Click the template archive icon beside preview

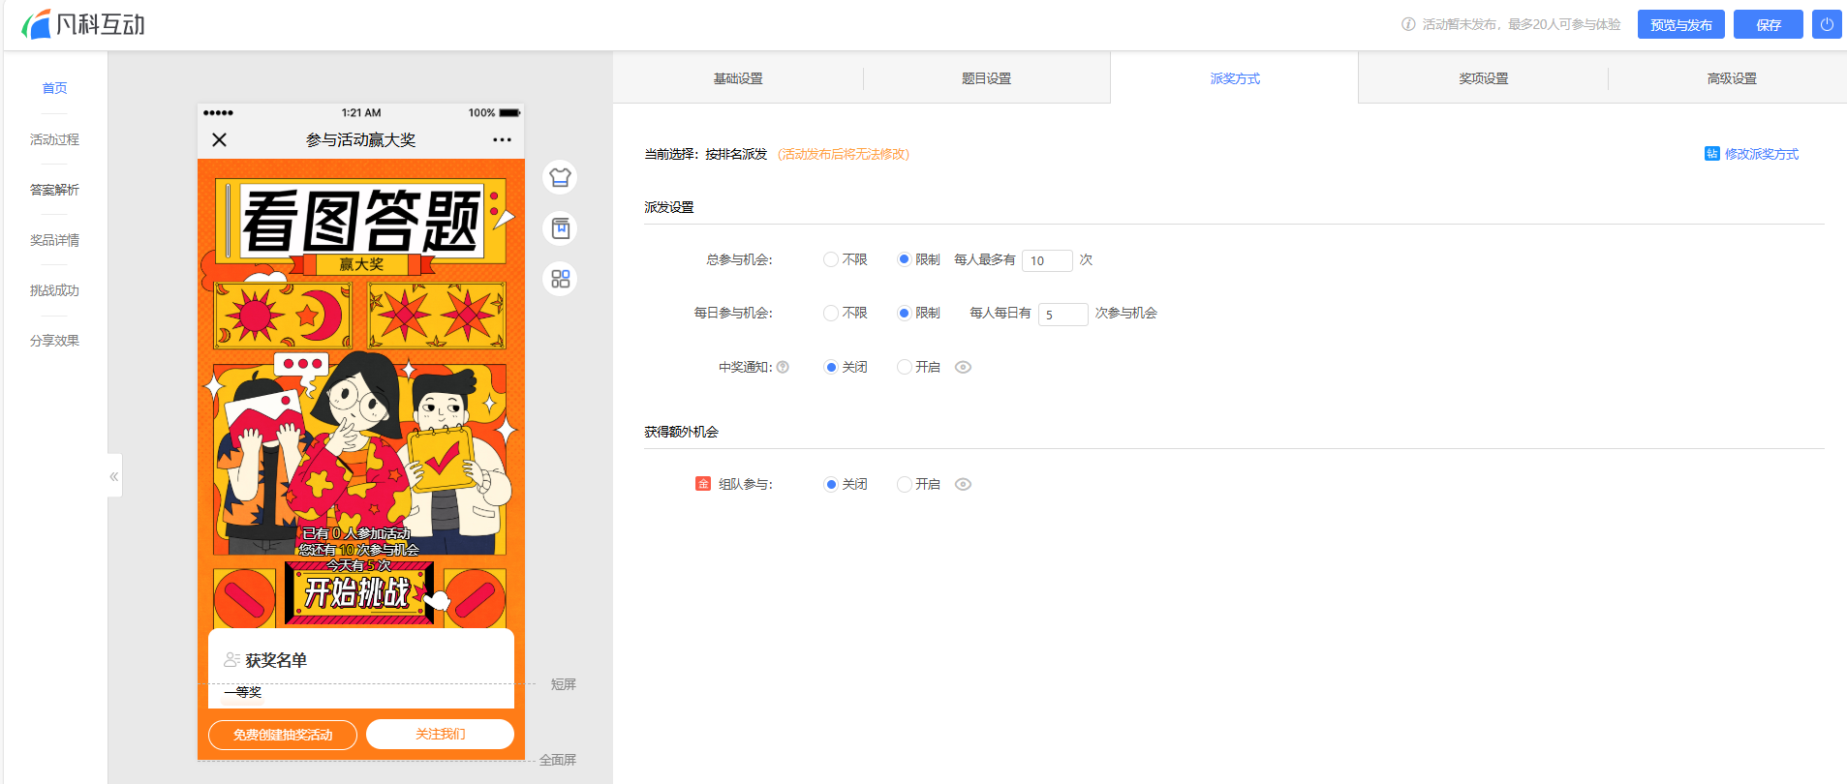click(560, 228)
